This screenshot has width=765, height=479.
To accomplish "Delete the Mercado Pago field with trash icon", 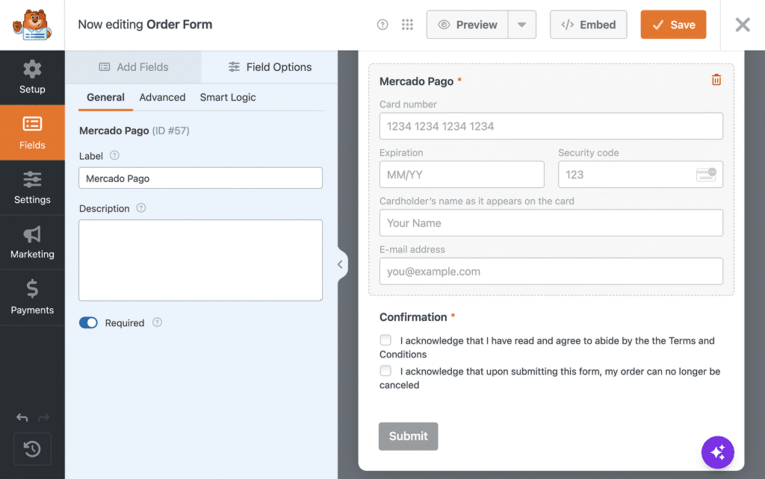I will 716,80.
